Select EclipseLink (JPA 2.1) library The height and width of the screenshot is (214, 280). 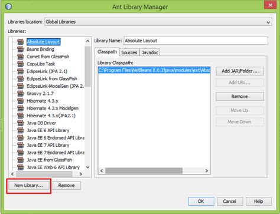coord(47,71)
